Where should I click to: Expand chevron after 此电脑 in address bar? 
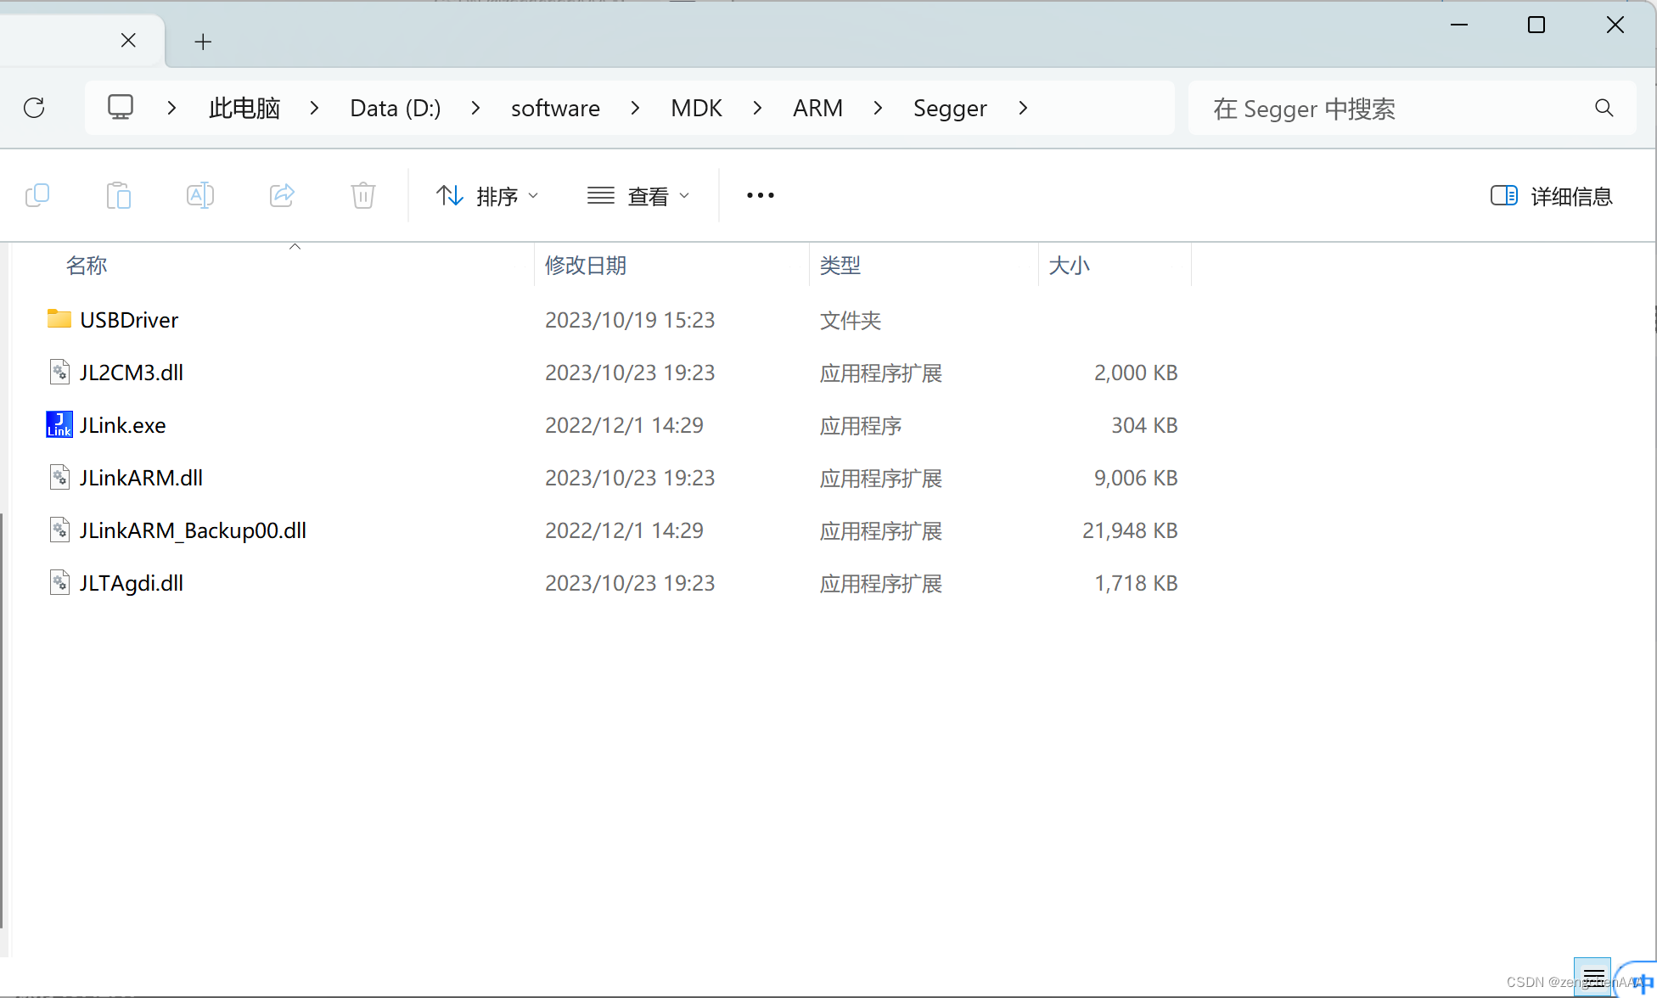[314, 108]
